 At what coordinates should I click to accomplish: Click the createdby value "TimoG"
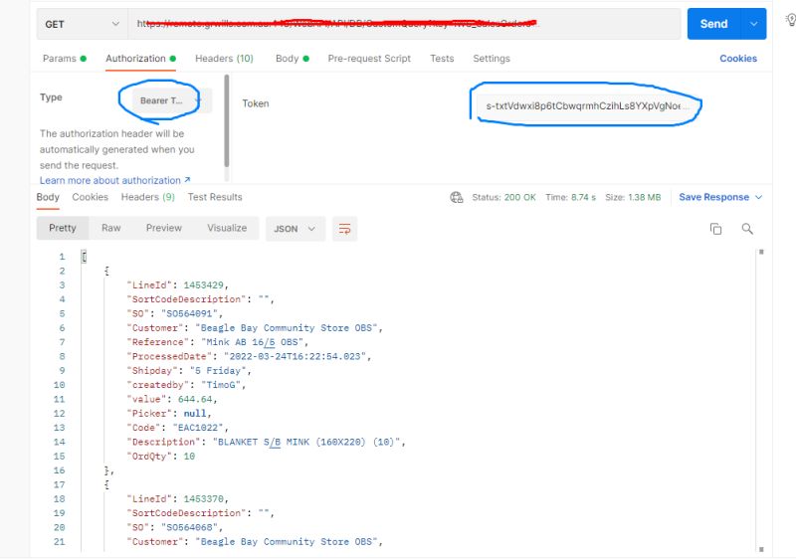(x=221, y=385)
